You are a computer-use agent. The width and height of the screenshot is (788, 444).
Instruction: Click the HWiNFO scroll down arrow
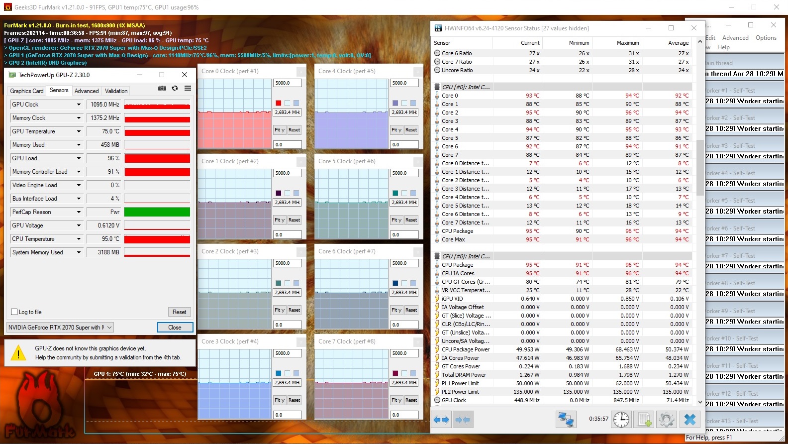click(x=700, y=402)
